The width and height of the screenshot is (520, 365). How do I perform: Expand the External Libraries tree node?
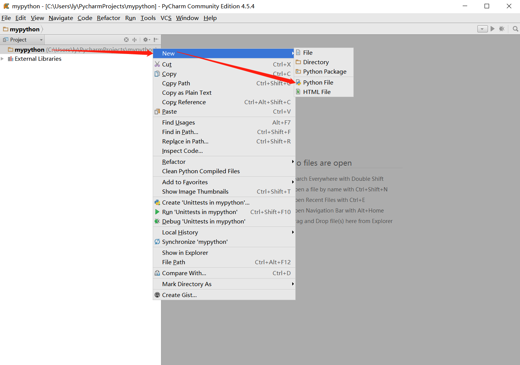click(2, 59)
